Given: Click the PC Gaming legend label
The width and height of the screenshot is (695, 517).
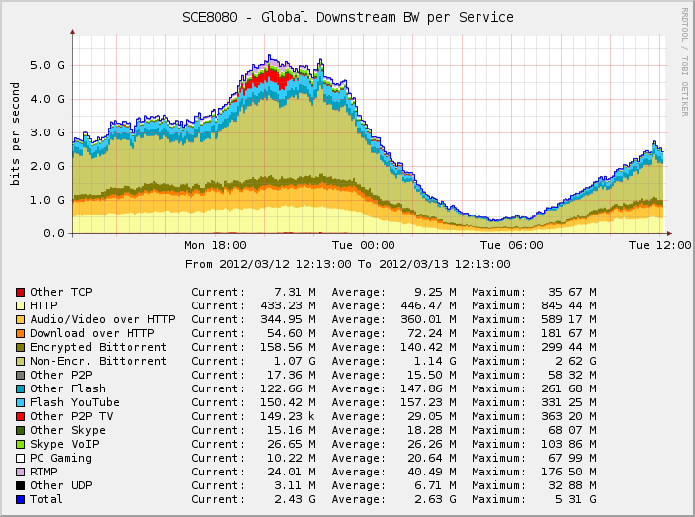Looking at the screenshot, I should 59,458.
